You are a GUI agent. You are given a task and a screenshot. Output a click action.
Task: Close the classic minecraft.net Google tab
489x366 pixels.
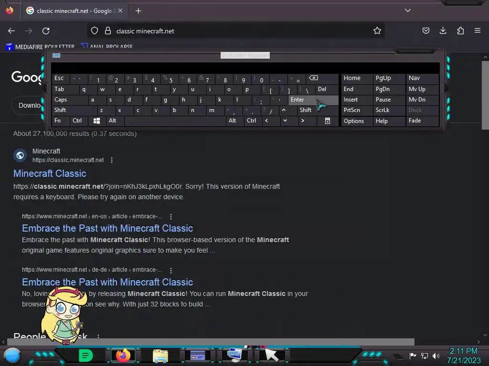[120, 10]
